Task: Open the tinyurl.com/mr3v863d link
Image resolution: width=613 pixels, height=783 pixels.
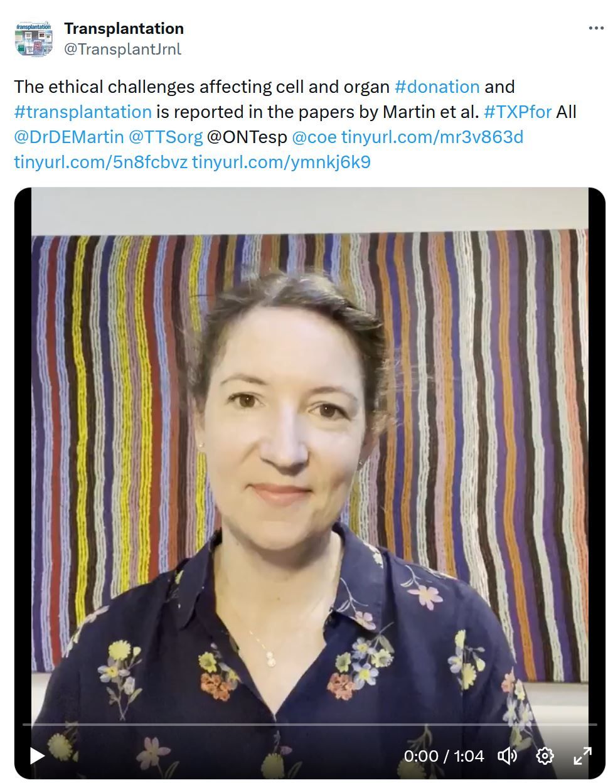Action: [432, 137]
